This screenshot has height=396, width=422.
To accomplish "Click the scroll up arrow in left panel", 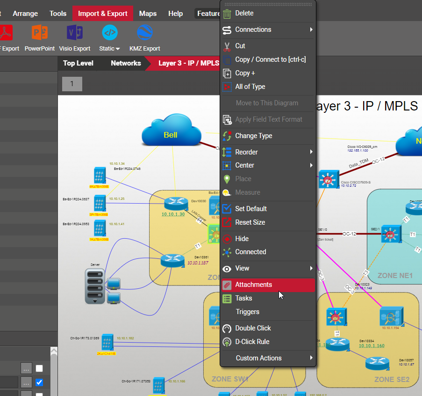I will pos(54,351).
